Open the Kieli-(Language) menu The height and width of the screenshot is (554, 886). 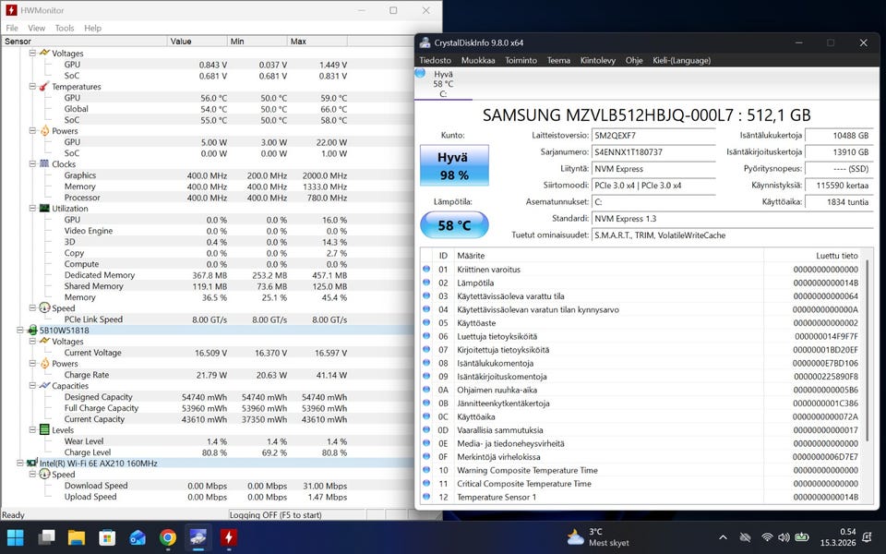click(x=681, y=60)
